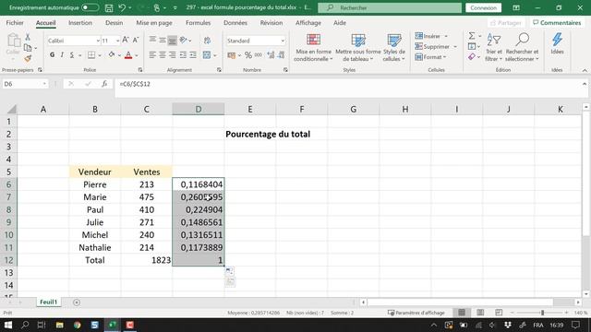The height and width of the screenshot is (332, 591).
Task: Click the Cut scissors icon
Action: coord(28,37)
